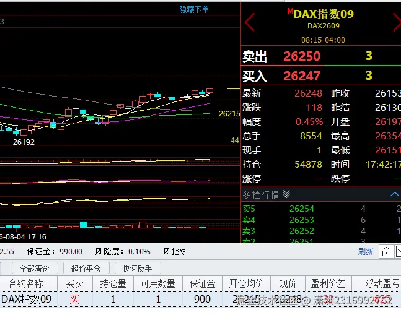
Task: Click the 风控纠 label in status bar
Action: pyautogui.click(x=174, y=252)
